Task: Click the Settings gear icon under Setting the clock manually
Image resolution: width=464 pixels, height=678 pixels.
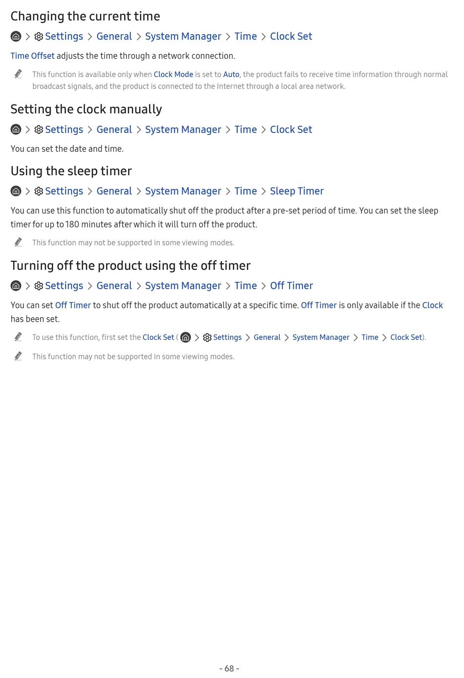Action: point(39,130)
